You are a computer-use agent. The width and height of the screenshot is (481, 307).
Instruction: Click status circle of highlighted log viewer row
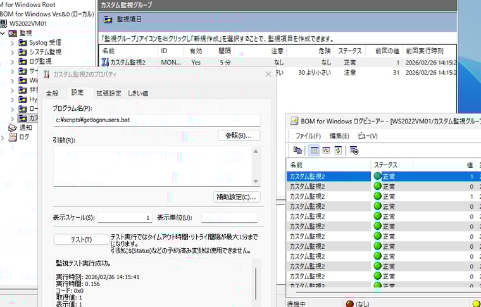tap(377, 176)
